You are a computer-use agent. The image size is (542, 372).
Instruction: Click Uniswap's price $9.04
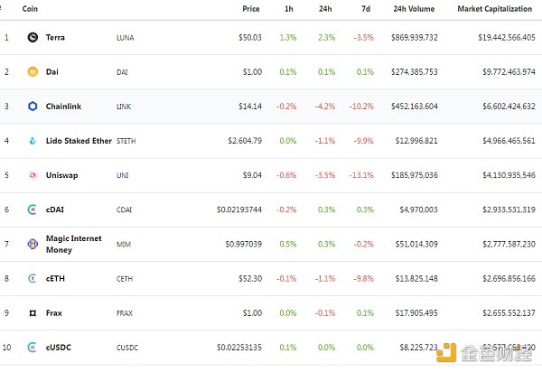pyautogui.click(x=252, y=175)
